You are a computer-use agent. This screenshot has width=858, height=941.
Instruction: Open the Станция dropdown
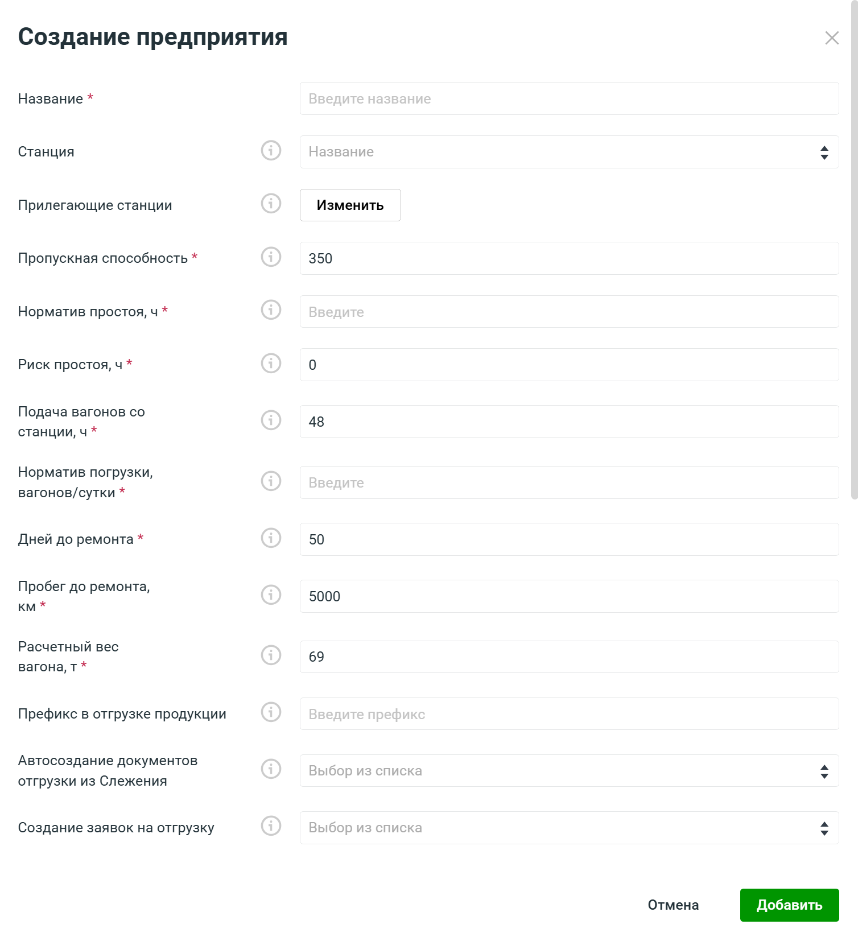coord(569,152)
